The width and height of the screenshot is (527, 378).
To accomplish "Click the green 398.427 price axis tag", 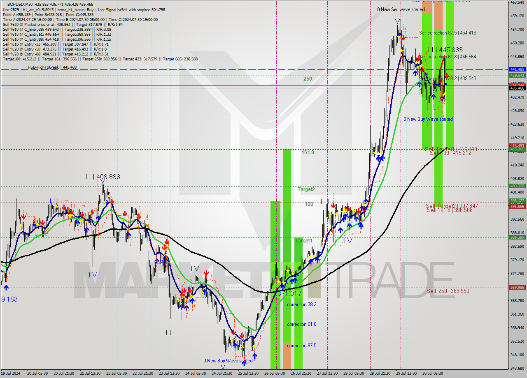I will [x=518, y=201].
